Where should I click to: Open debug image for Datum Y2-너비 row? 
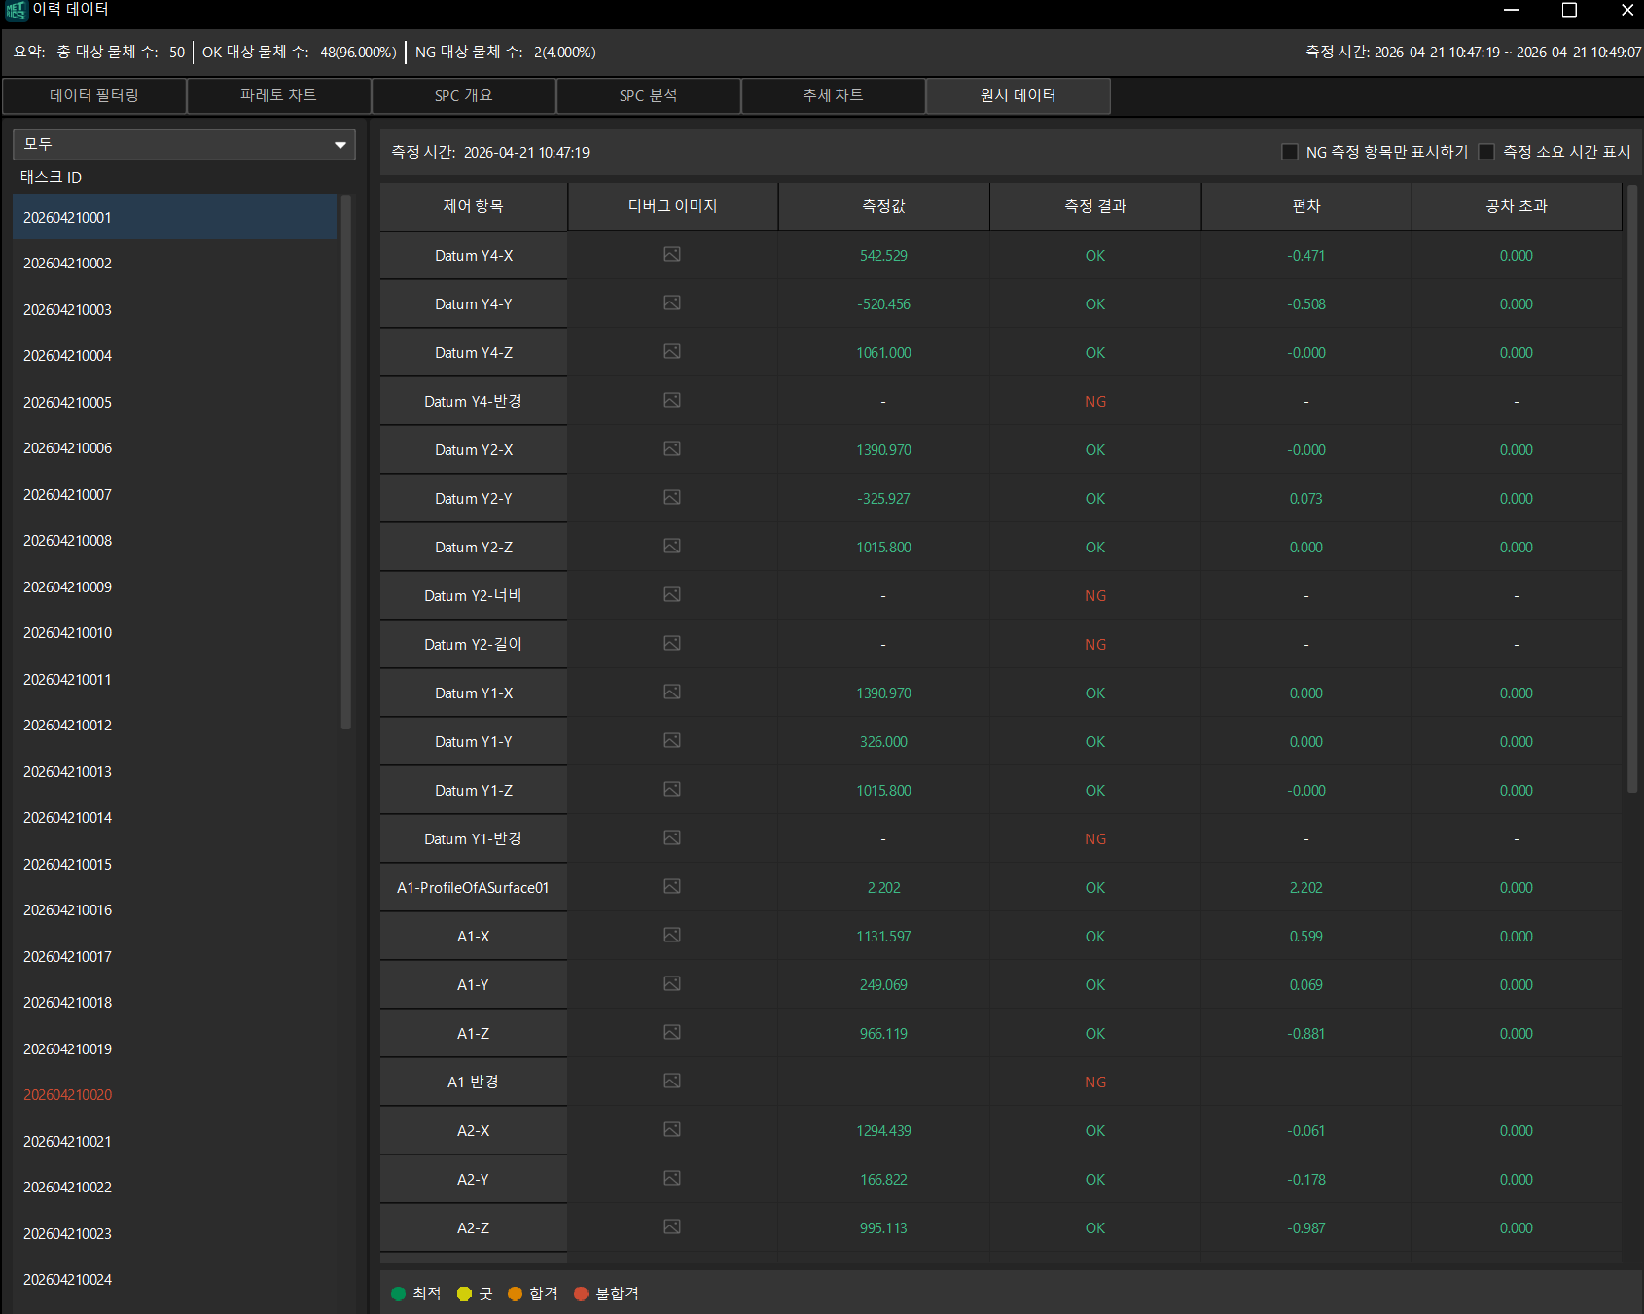(x=672, y=594)
